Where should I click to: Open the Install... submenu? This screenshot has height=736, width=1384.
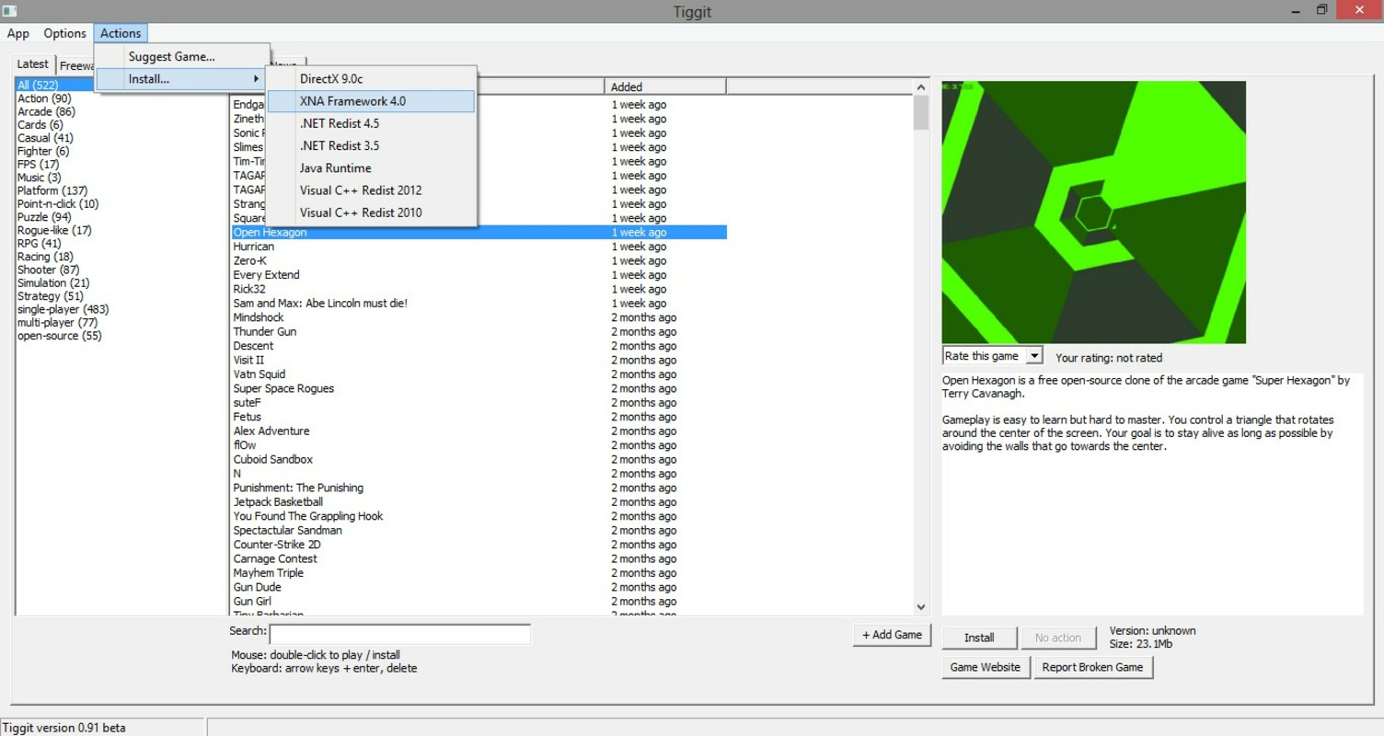point(181,79)
